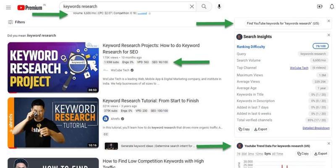Viewport: 336px width, 168px height.
Task: Close the Youtube Trend Data panel
Action: [x=329, y=143]
